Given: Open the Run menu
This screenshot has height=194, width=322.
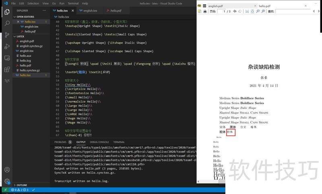Looking at the screenshot, I should tap(62, 3).
